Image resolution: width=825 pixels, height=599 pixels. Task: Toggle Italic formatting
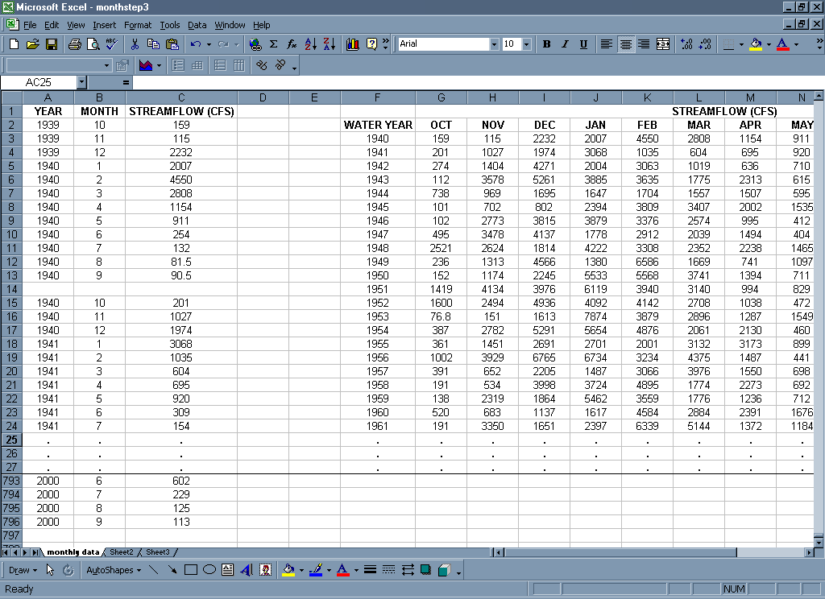click(x=565, y=44)
